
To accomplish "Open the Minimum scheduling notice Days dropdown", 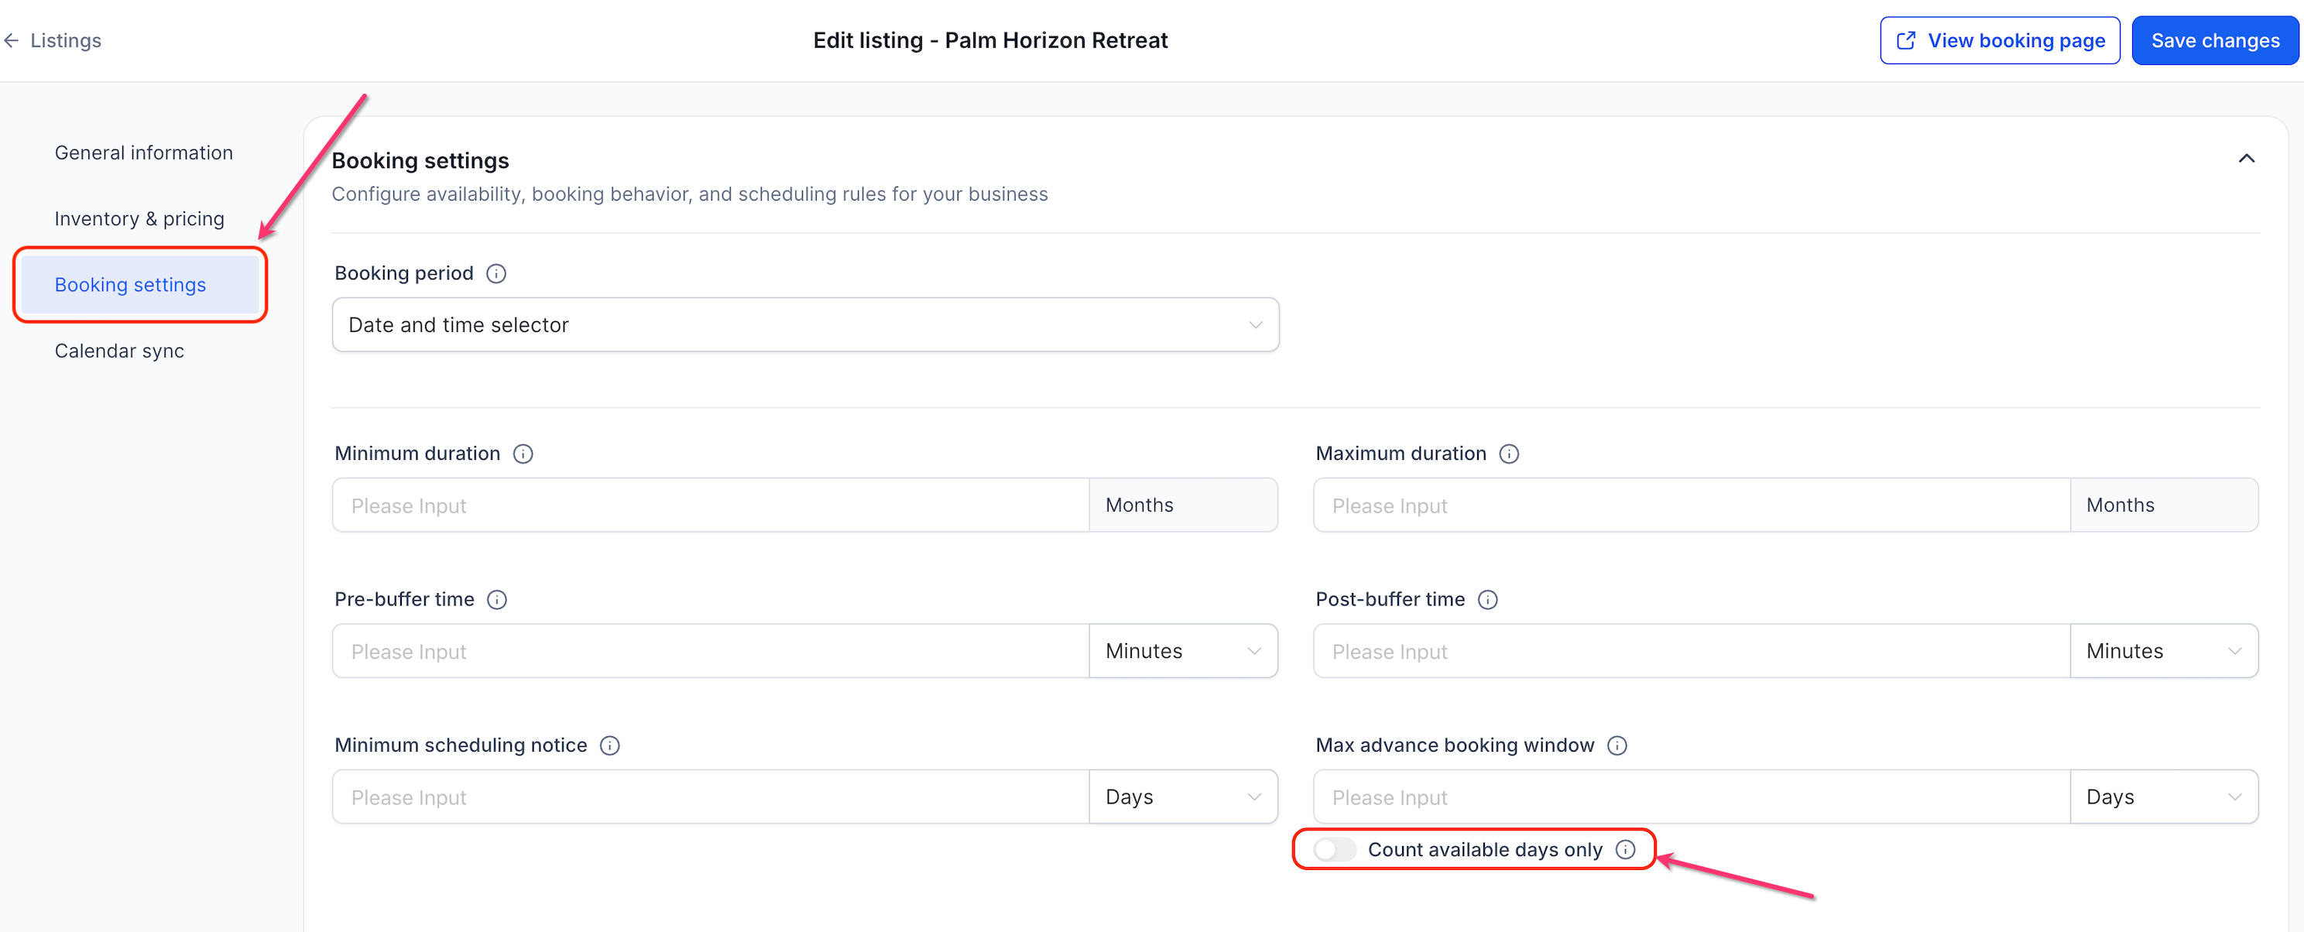I will (x=1182, y=797).
